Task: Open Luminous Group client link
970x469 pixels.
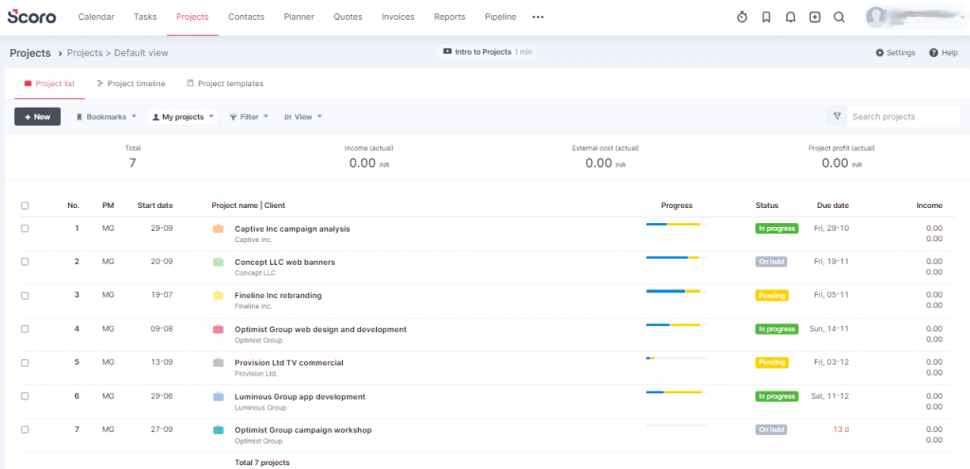Action: pos(260,408)
